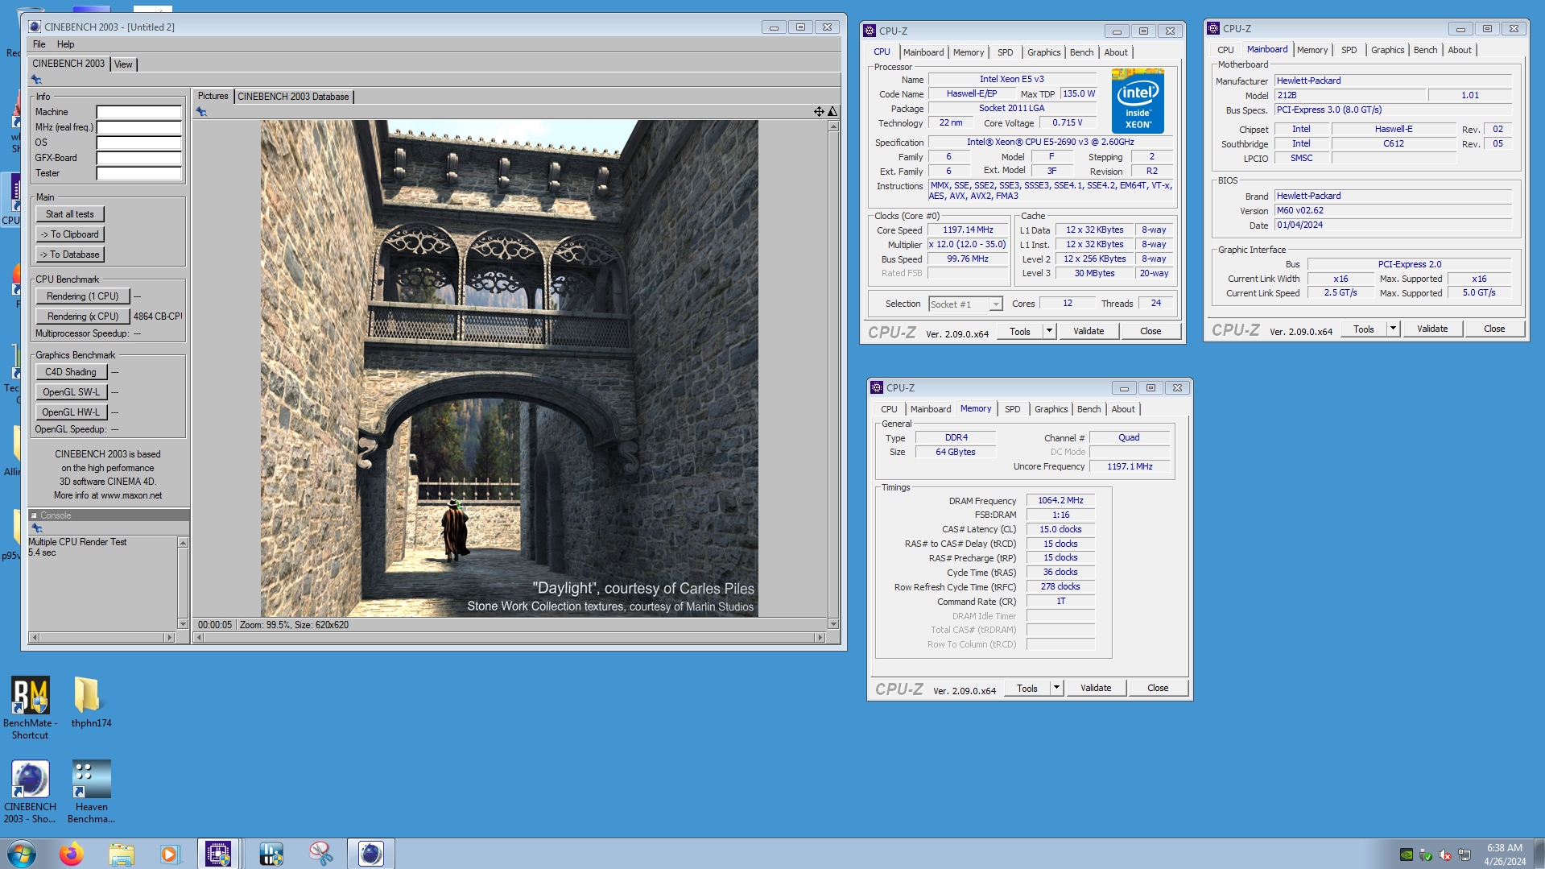Click the Tools button in the CPU-Z processor window

coord(1020,331)
